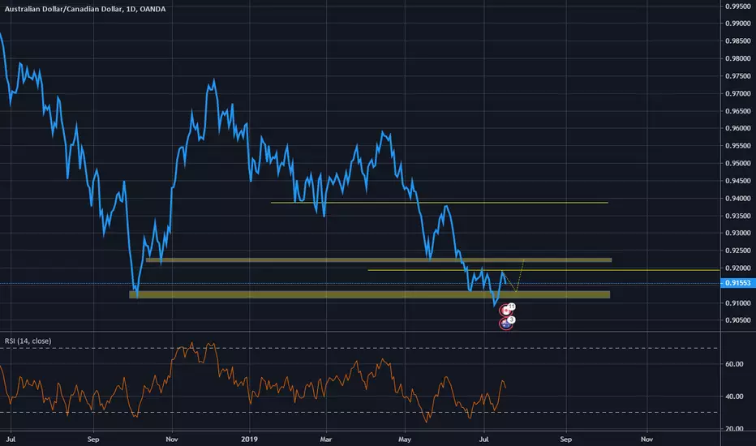Click the 0.92000 price axis label
This screenshot has width=756, height=446.
(737, 268)
